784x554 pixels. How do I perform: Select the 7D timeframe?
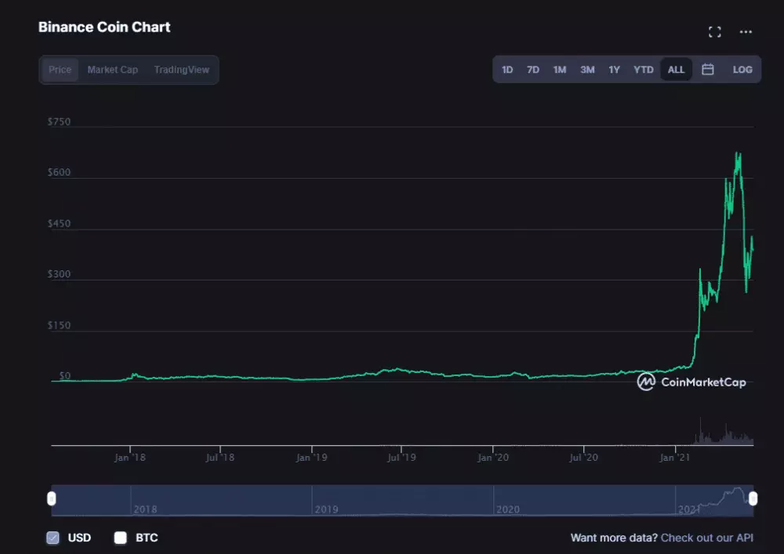click(x=533, y=69)
